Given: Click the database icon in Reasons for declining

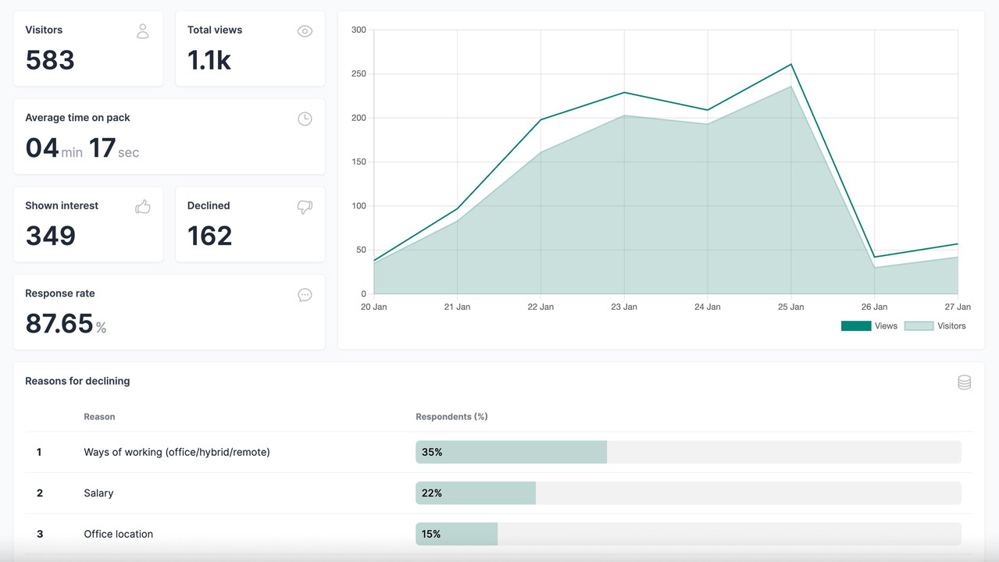Looking at the screenshot, I should [x=964, y=382].
